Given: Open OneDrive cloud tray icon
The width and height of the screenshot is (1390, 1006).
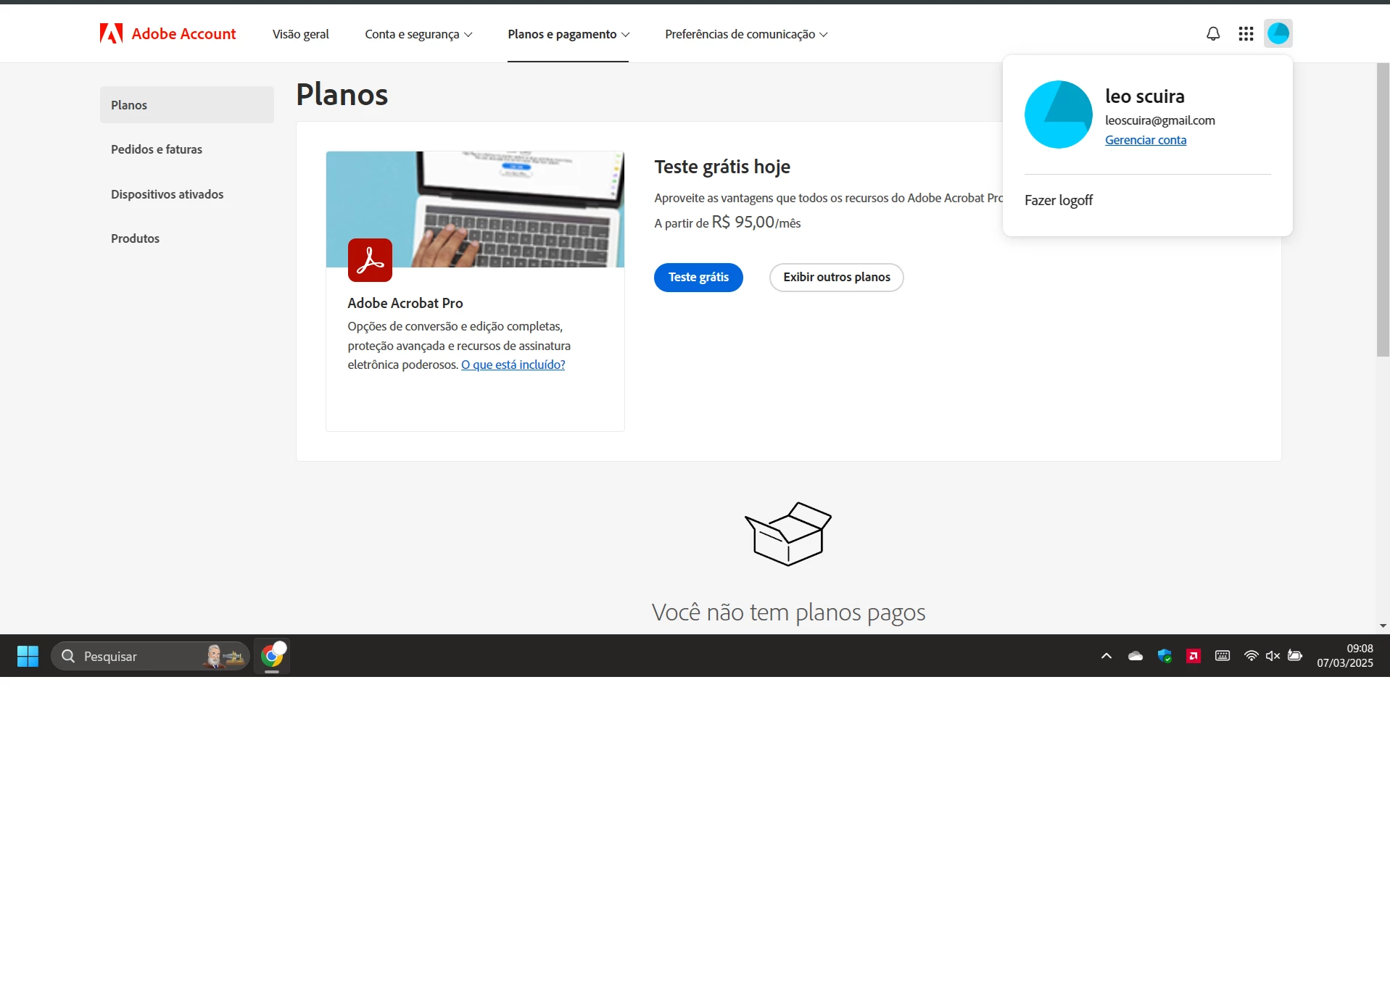Looking at the screenshot, I should (x=1135, y=656).
